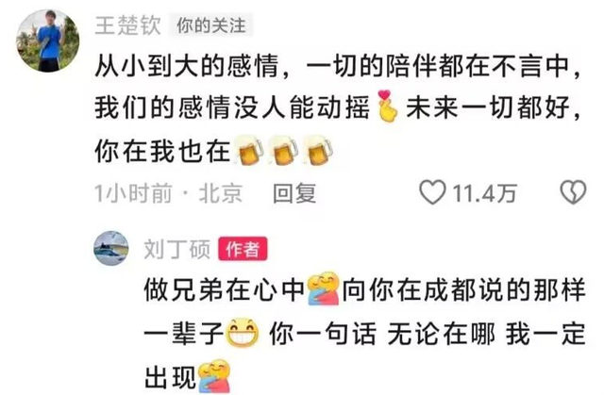
Task: Click the 你的关注 following tag
Action: click(211, 25)
